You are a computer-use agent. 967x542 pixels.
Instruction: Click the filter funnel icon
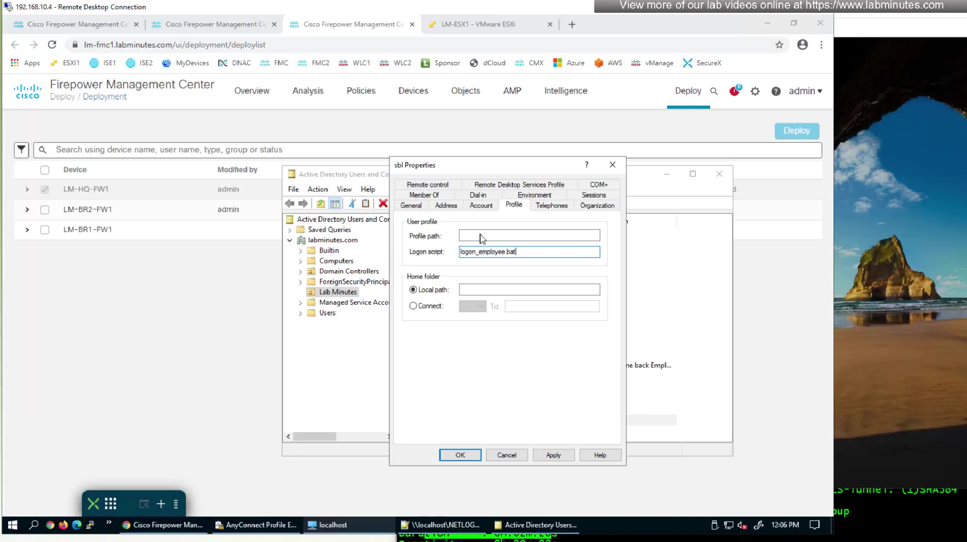[x=21, y=150]
